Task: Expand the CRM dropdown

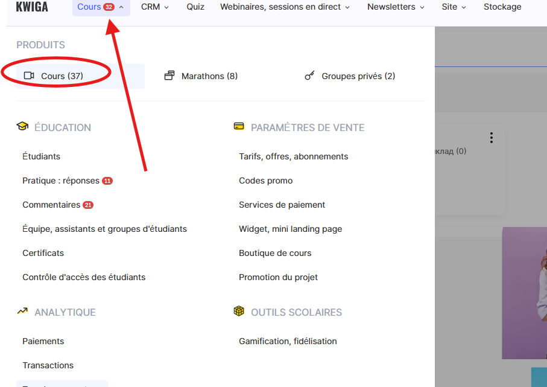Action: coord(154,7)
